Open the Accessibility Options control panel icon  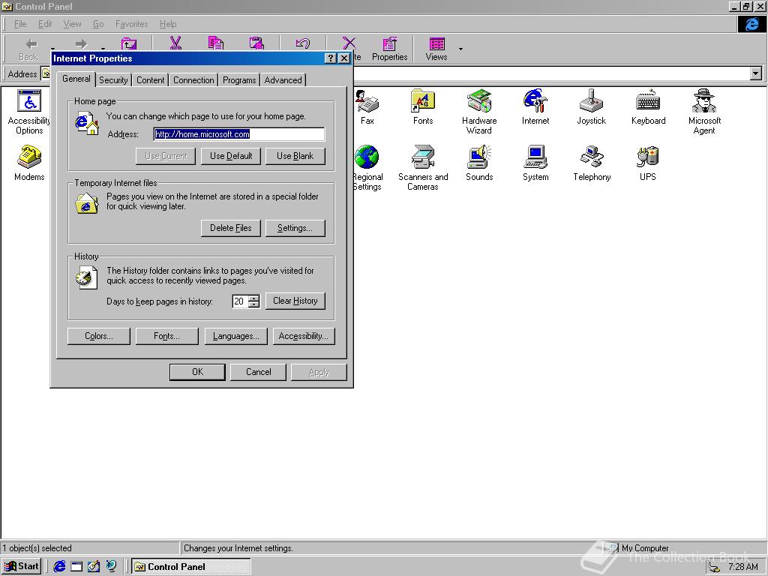pyautogui.click(x=29, y=112)
